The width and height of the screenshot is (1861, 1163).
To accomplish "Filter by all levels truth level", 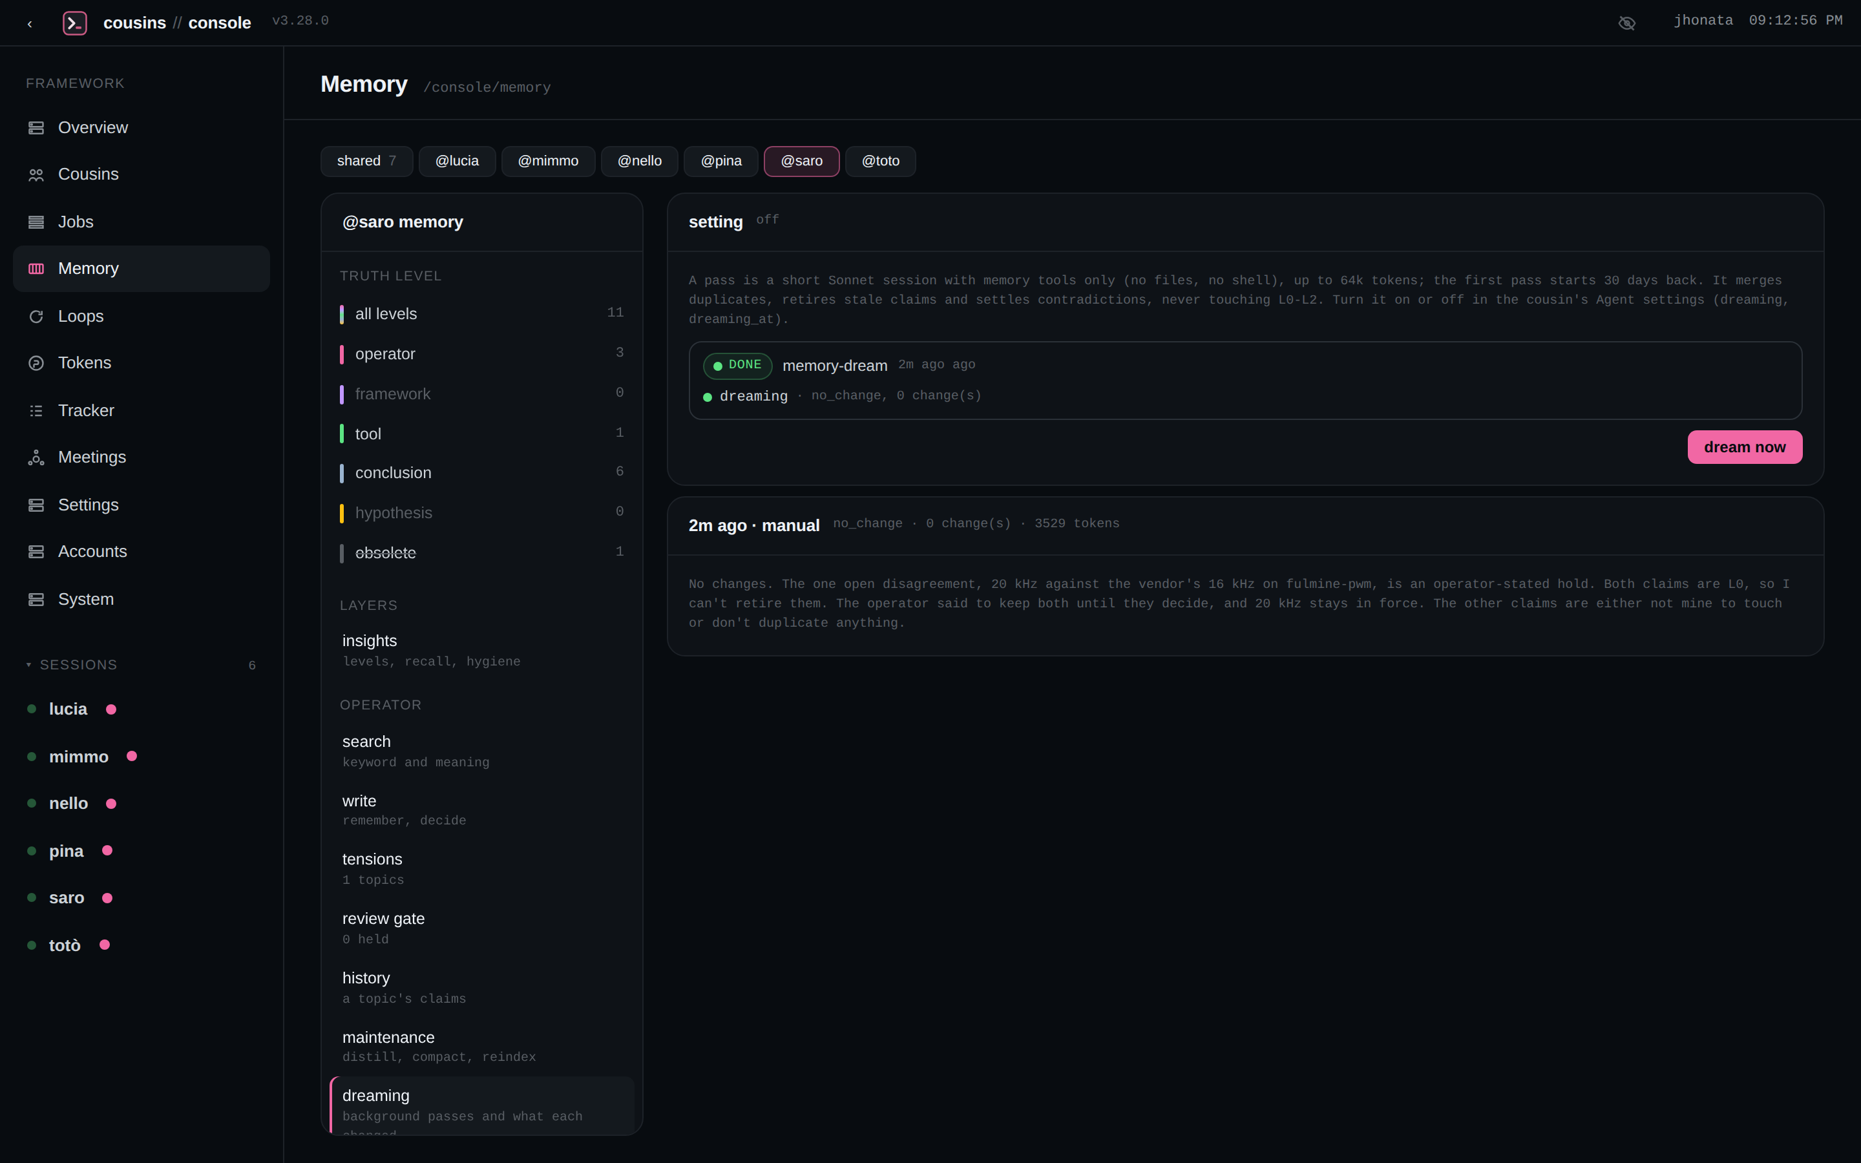I will tap(481, 314).
